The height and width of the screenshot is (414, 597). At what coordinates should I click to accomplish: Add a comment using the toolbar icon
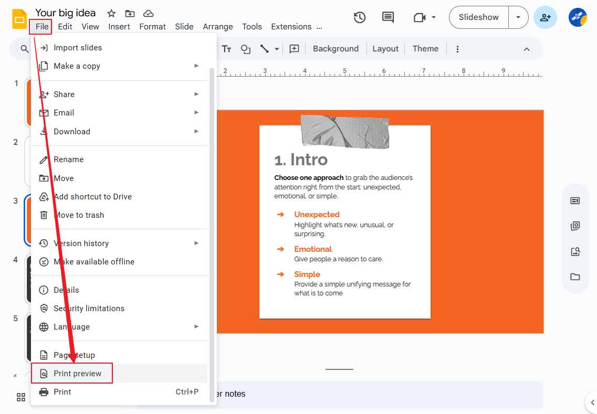point(294,48)
